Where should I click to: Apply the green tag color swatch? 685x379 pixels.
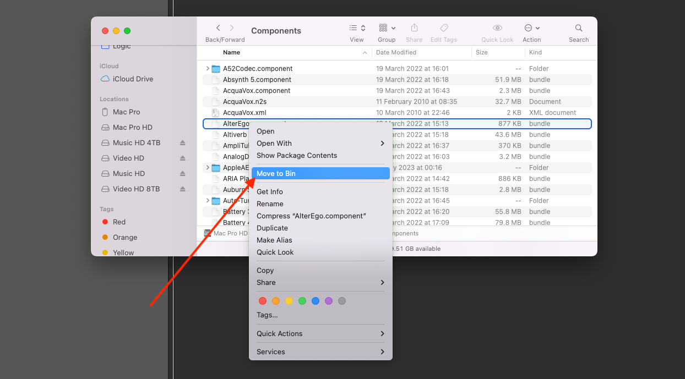tap(302, 301)
